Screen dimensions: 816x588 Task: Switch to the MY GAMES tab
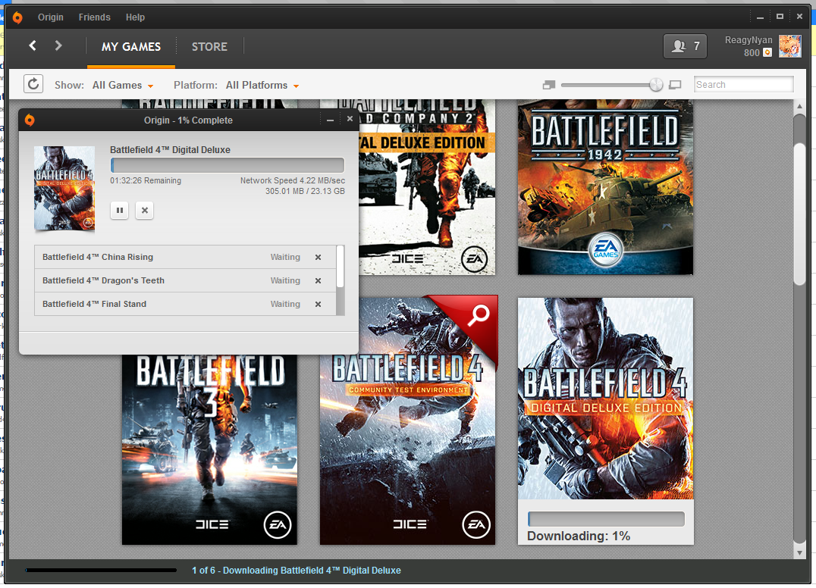click(131, 47)
